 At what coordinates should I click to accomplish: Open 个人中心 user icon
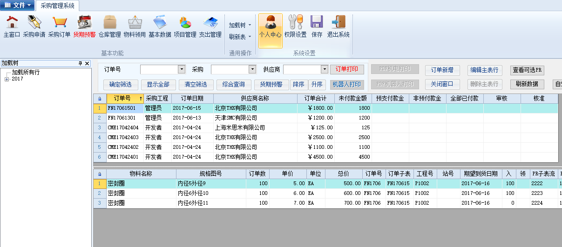point(270,30)
